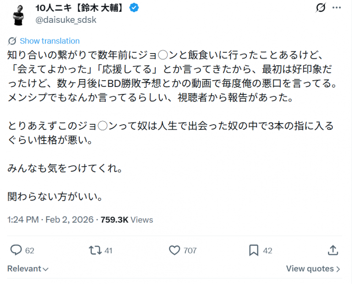Open the View quotes link
This screenshot has height=284, width=352.
pyautogui.click(x=310, y=269)
